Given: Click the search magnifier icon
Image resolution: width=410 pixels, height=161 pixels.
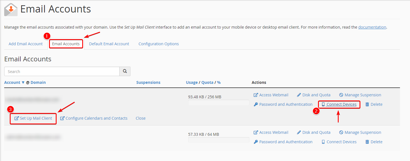Looking at the screenshot, I should (125, 71).
